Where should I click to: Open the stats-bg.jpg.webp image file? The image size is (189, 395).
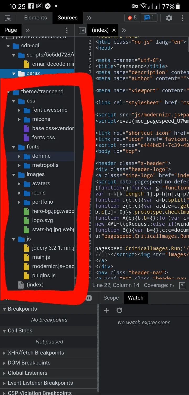[x=49, y=230]
